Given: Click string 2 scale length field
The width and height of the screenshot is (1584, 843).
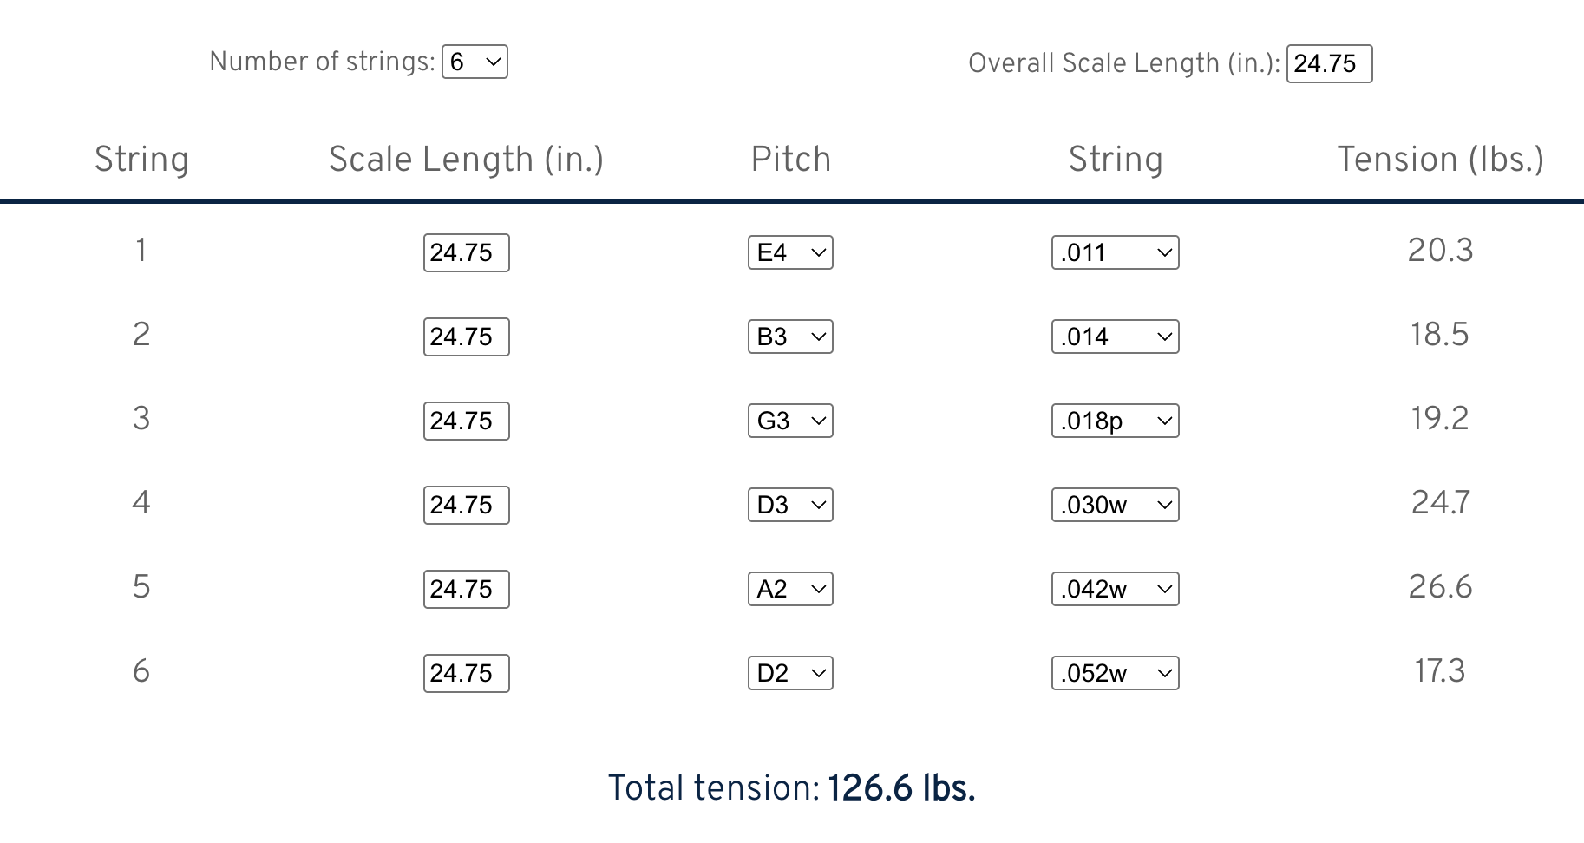Looking at the screenshot, I should [x=466, y=337].
